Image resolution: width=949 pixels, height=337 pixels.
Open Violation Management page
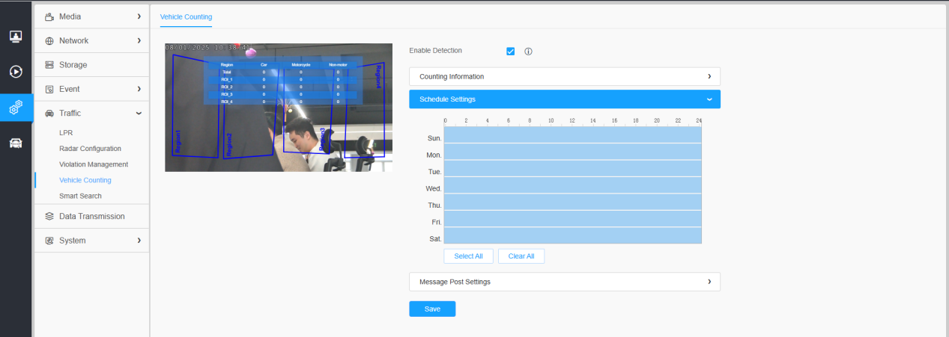click(x=94, y=164)
